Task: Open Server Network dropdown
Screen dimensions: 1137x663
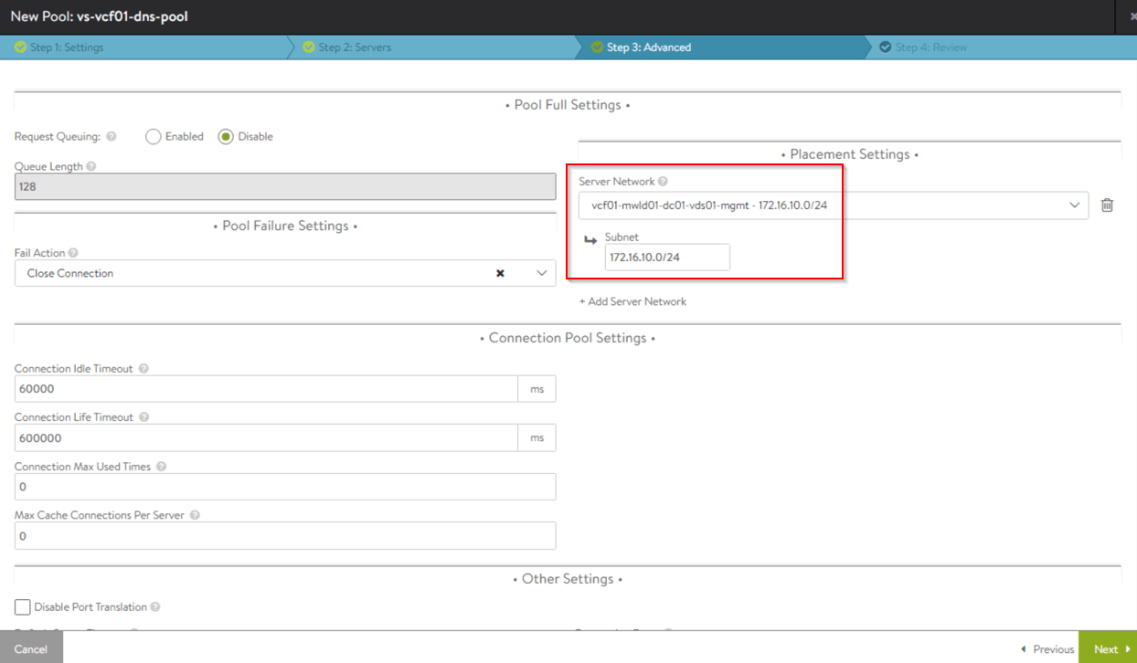Action: (834, 205)
